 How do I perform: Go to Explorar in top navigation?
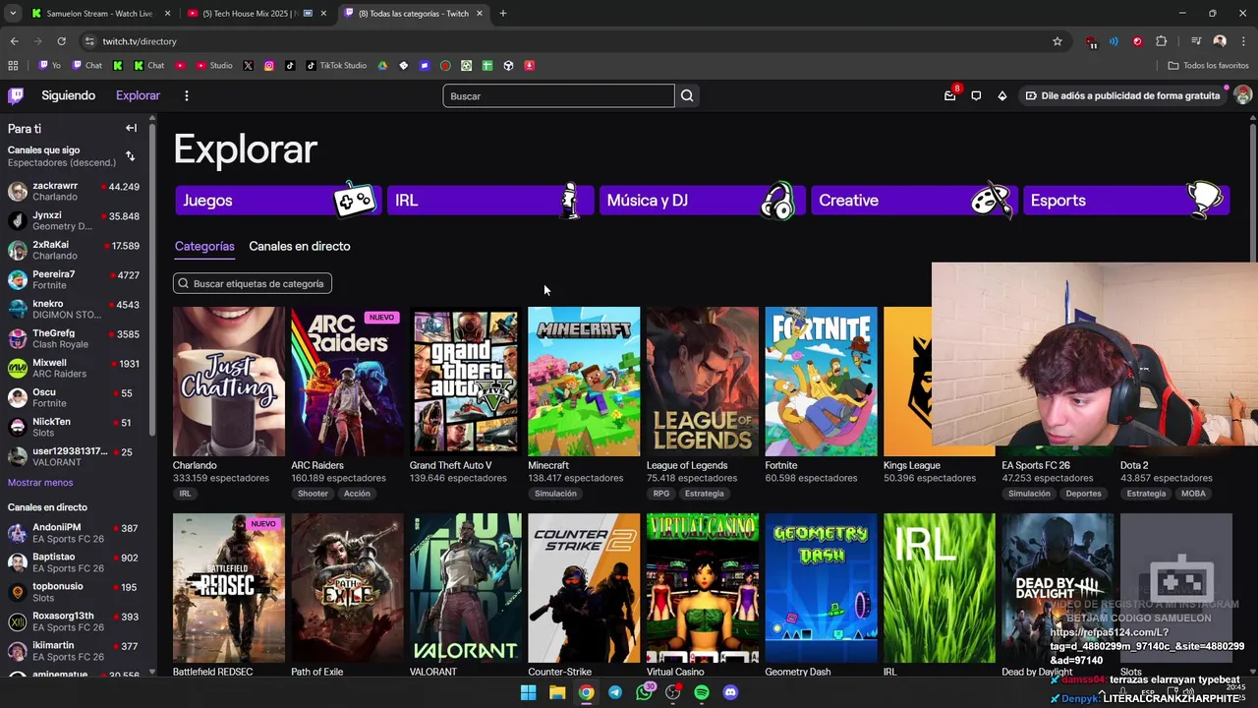[138, 95]
